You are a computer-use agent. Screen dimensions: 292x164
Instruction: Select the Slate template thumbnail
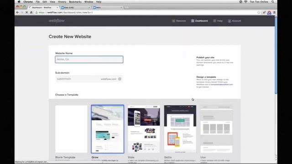coord(144,129)
